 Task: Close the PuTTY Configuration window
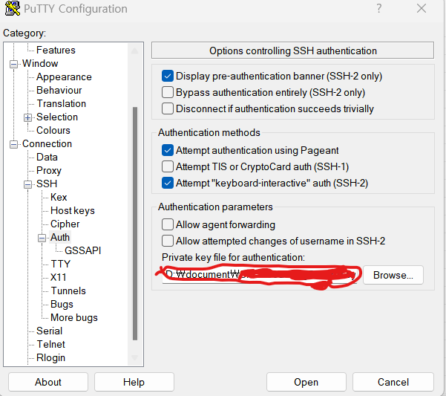pyautogui.click(x=422, y=8)
